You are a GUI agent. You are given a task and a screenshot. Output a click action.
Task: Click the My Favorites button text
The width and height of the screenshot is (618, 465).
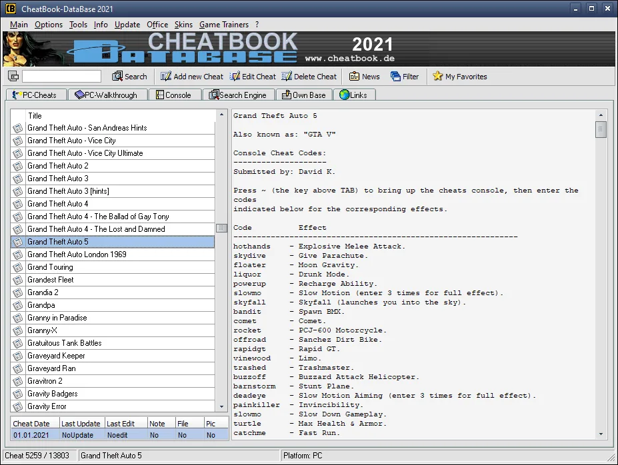click(x=466, y=77)
